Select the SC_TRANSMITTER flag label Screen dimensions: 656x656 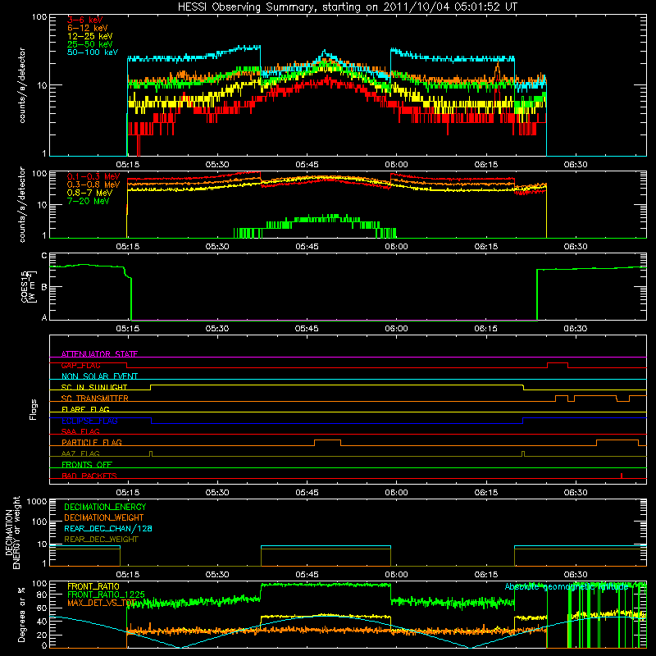[x=95, y=399]
